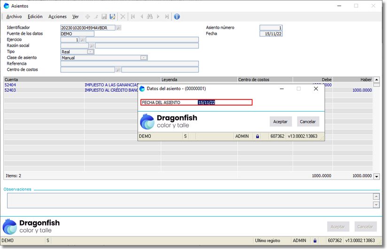Open the Archivo menu

coord(14,16)
